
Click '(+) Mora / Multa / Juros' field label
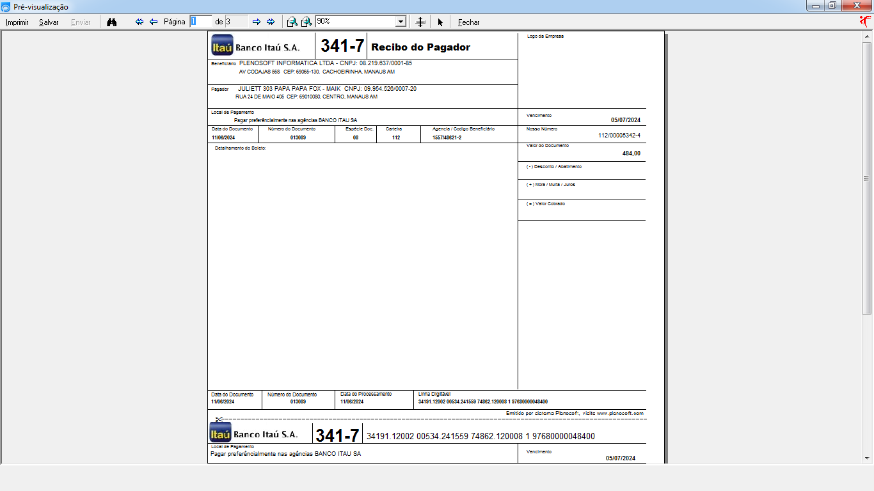coord(551,185)
